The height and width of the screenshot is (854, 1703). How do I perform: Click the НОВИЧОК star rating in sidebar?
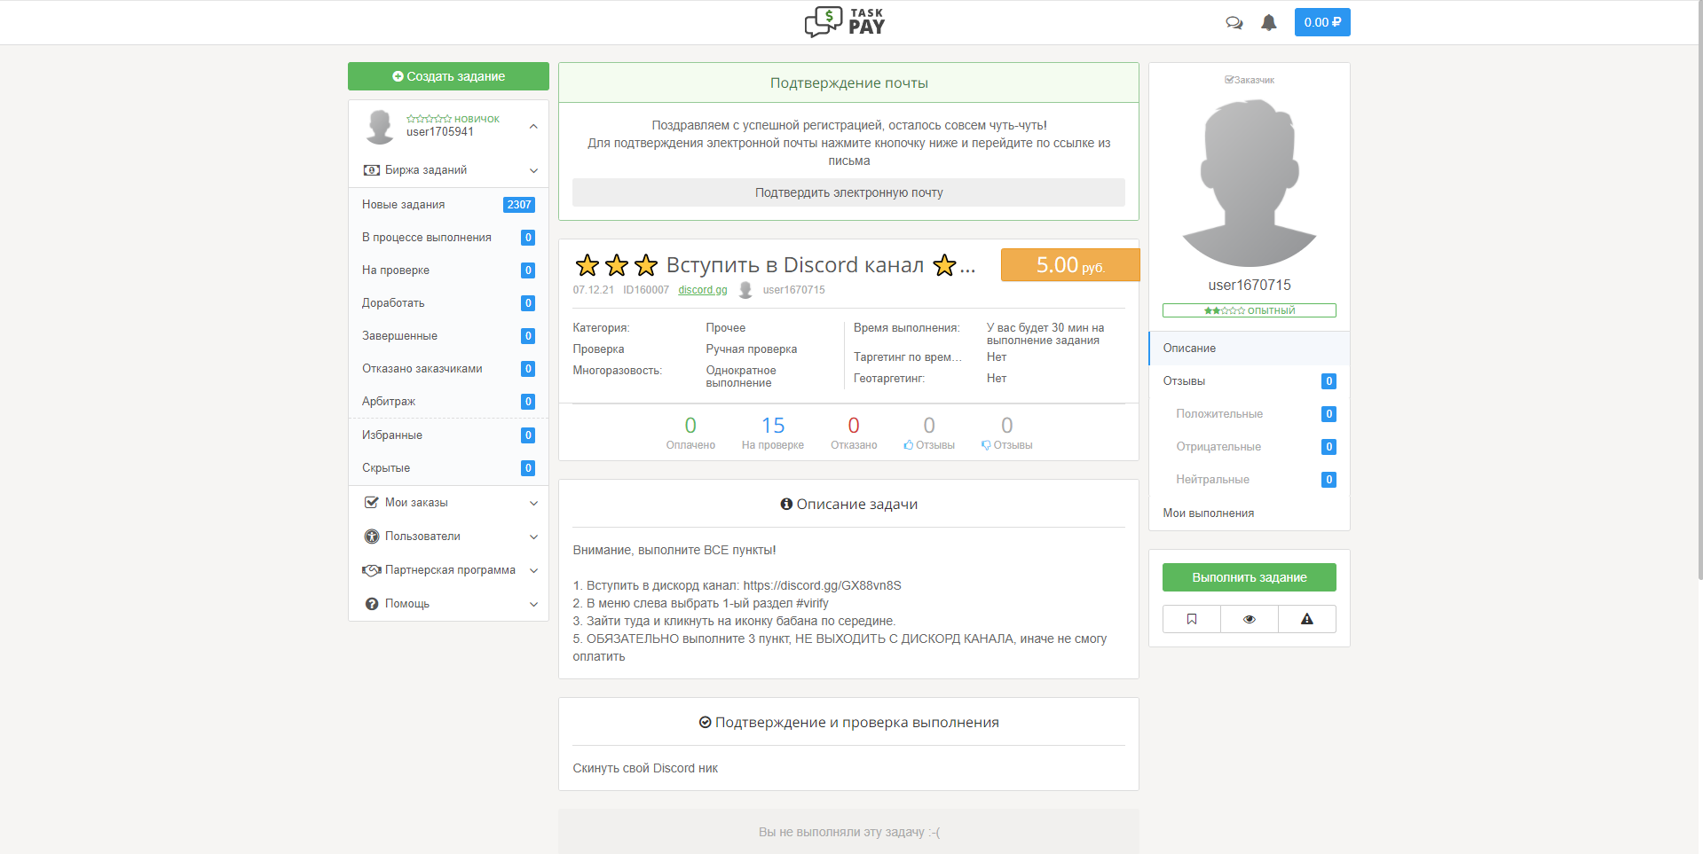(x=453, y=119)
